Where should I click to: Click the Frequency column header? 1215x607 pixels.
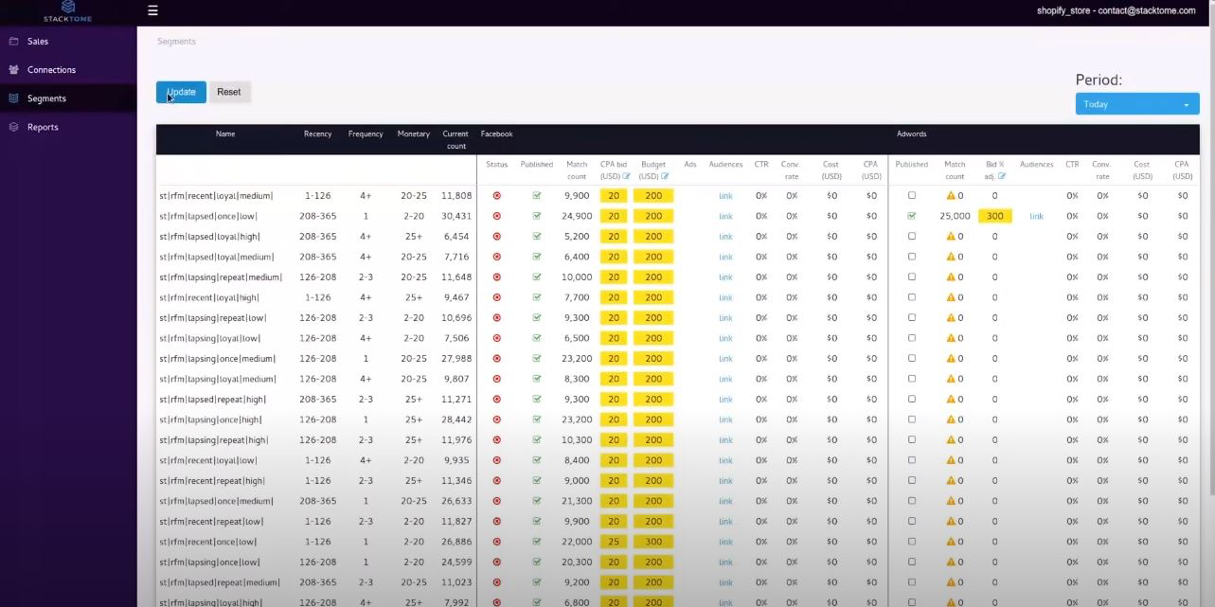(366, 134)
